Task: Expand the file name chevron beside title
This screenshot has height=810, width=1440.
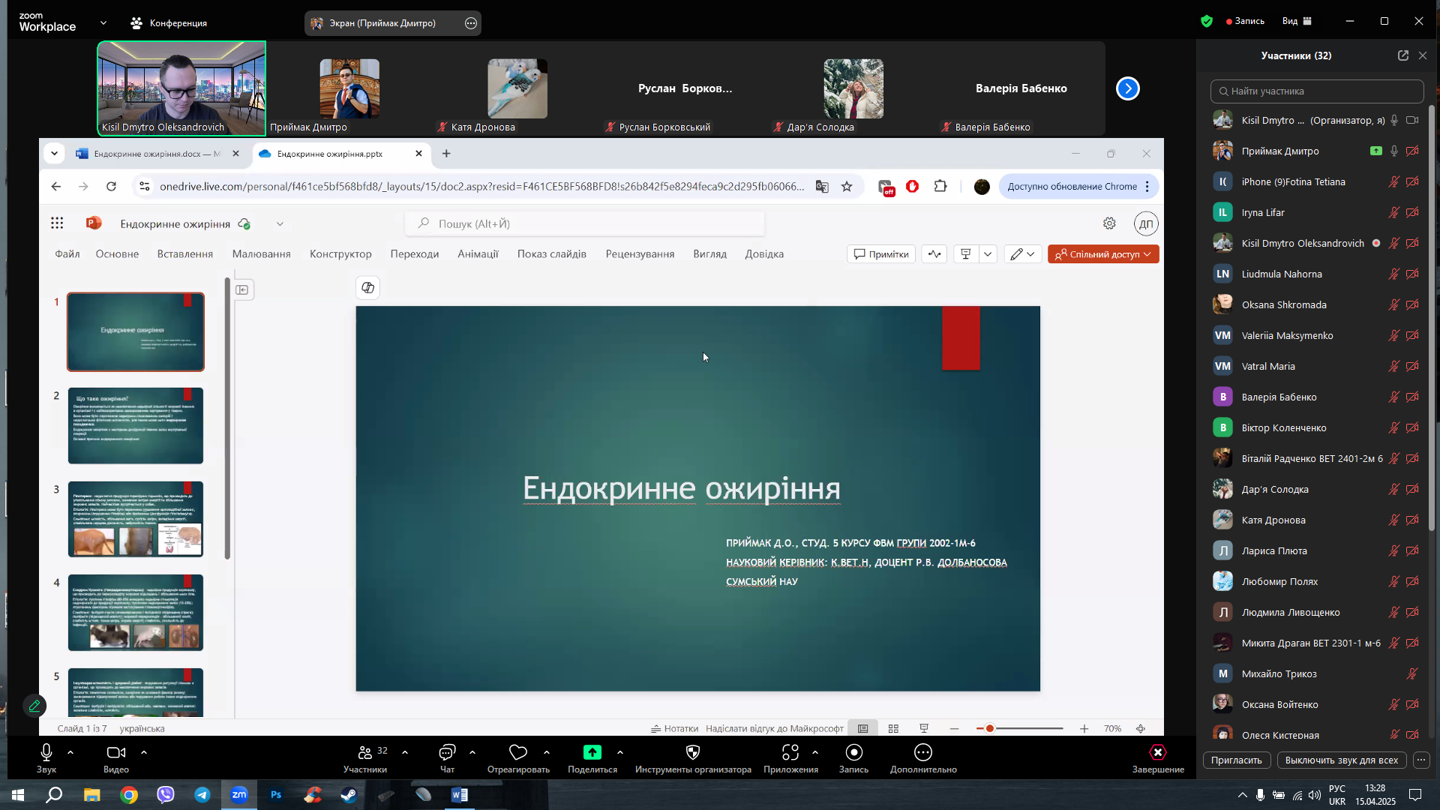Action: pos(280,224)
